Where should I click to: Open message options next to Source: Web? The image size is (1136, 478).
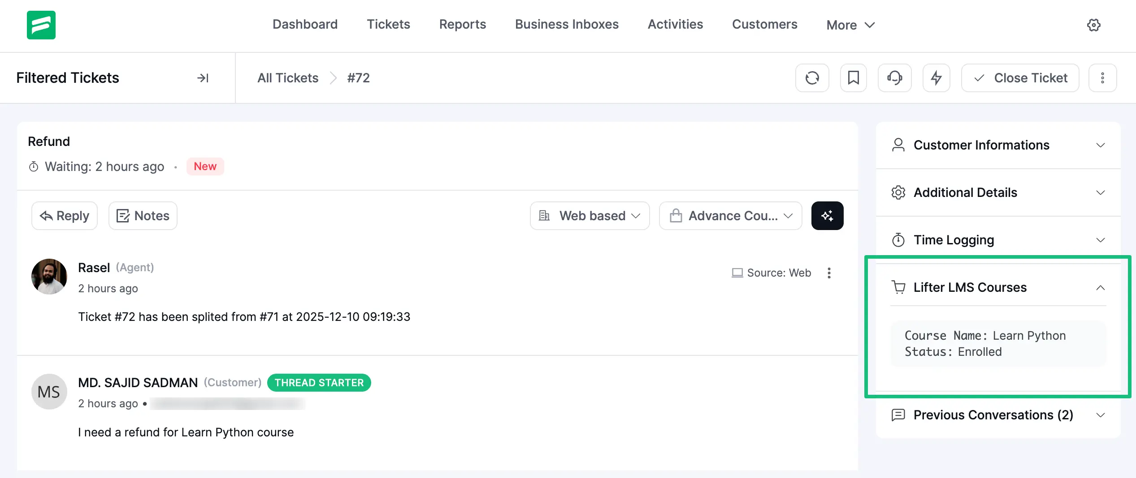pos(829,273)
